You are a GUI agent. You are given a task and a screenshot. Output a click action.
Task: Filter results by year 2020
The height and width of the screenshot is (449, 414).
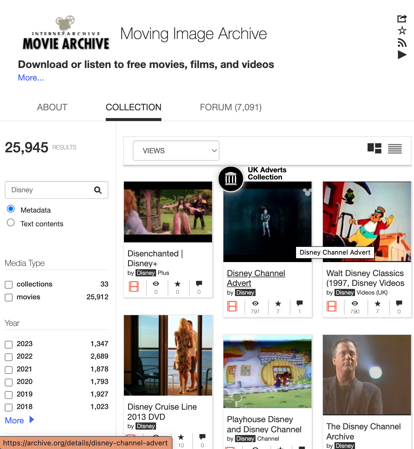point(9,383)
